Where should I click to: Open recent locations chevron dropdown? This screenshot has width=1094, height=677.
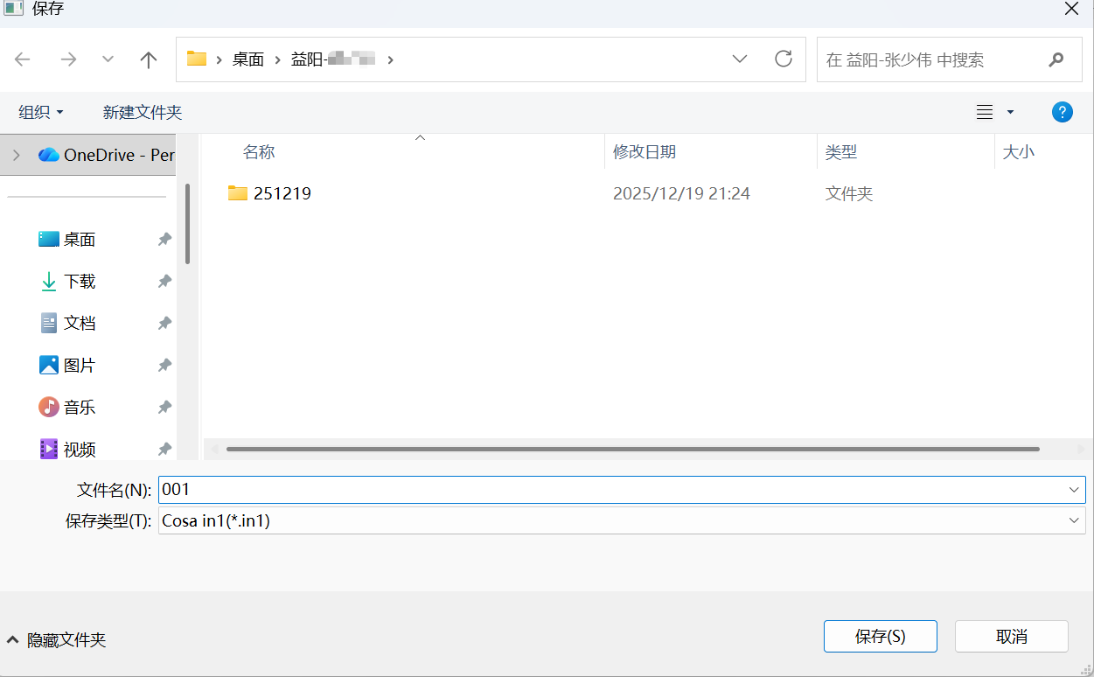click(x=108, y=59)
